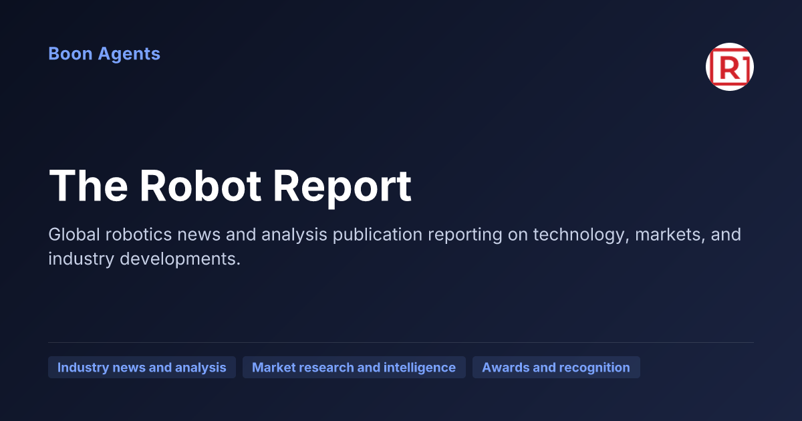Select the Market research and intelligence tag
The height and width of the screenshot is (421, 802).
(x=354, y=368)
